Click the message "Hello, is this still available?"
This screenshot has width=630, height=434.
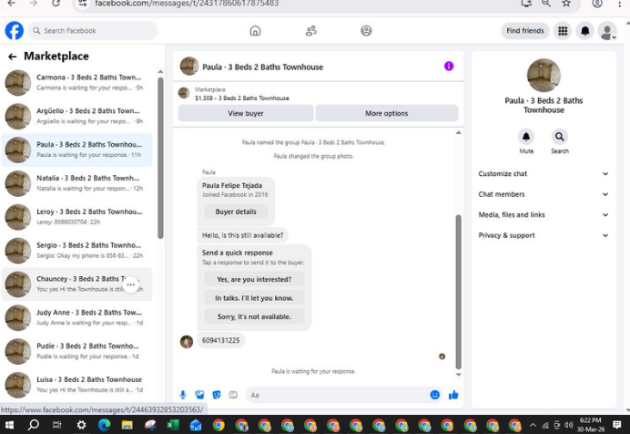pos(242,235)
